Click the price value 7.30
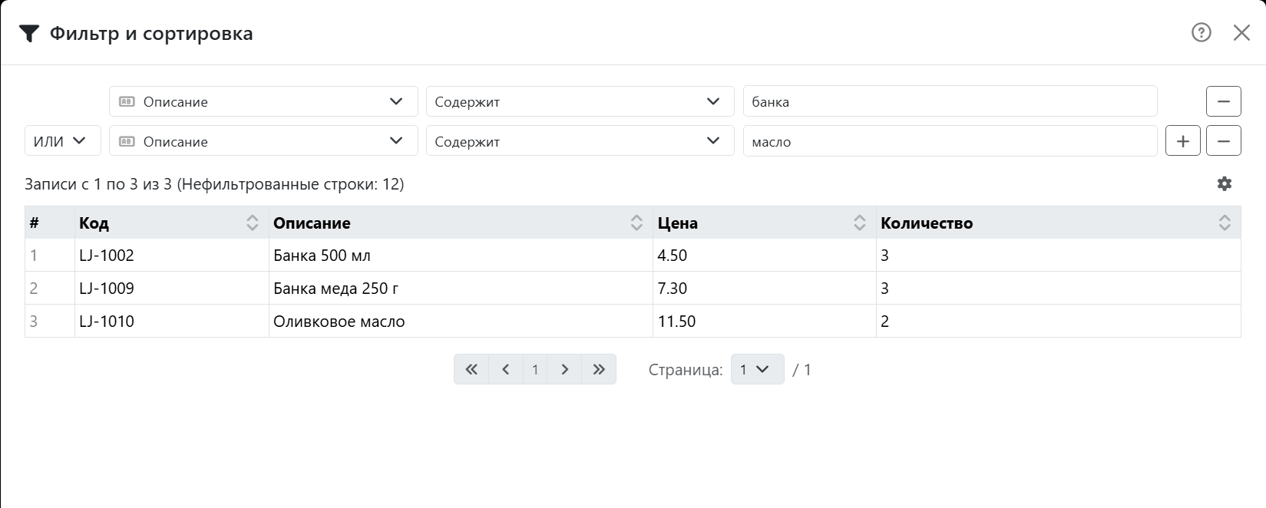Image resolution: width=1266 pixels, height=508 pixels. pos(673,288)
